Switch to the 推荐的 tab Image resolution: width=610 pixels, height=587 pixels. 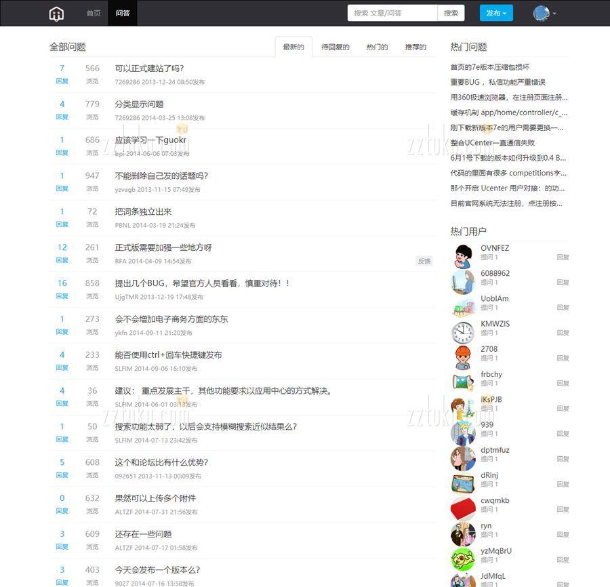(415, 47)
